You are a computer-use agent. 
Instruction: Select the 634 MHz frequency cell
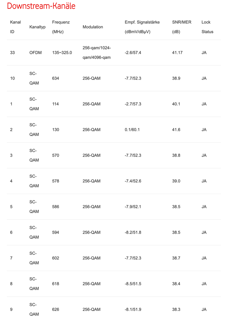coord(56,78)
